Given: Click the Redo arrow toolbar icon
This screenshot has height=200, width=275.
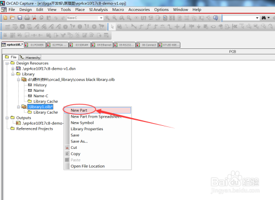Looking at the screenshot, I should pos(63,18).
